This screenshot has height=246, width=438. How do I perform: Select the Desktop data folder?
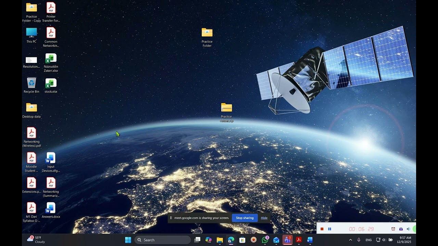(x=31, y=110)
